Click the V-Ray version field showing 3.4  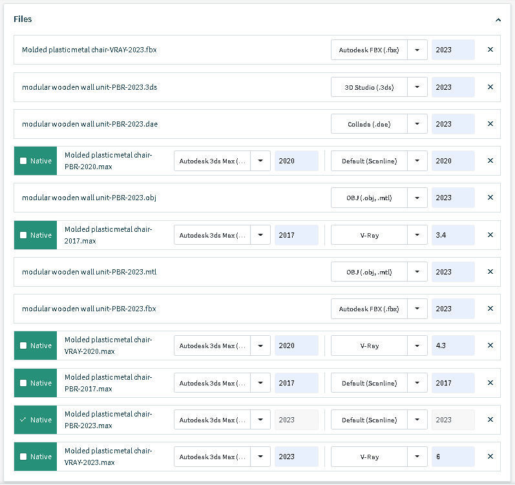coord(453,235)
